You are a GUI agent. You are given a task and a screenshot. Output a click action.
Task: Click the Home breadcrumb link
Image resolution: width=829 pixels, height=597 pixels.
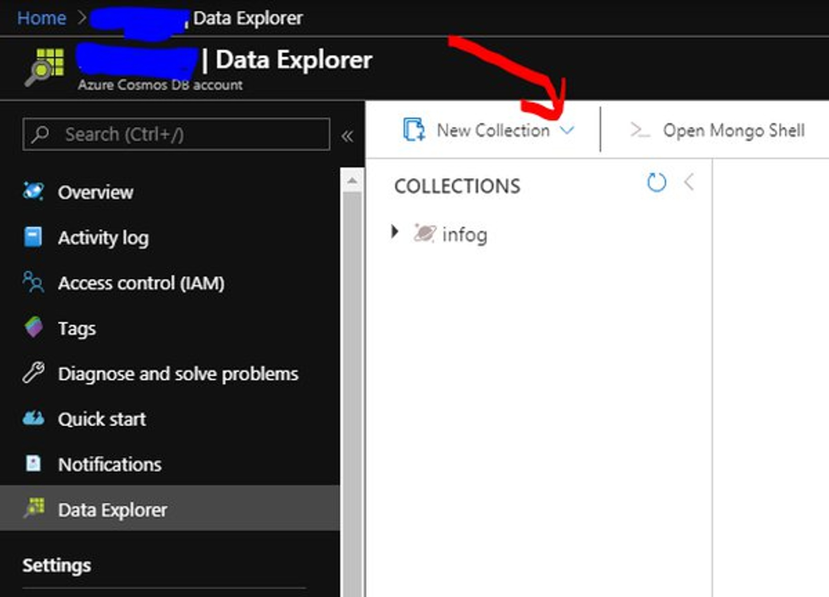point(42,18)
